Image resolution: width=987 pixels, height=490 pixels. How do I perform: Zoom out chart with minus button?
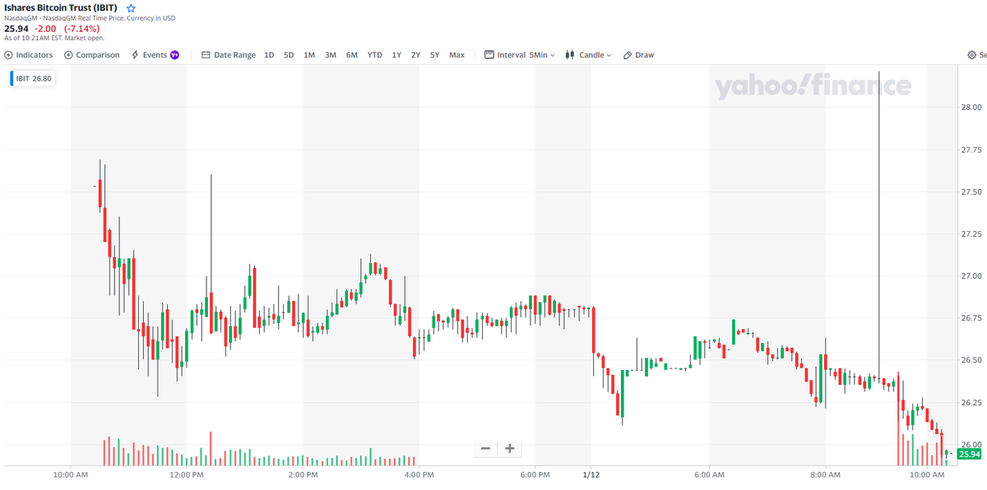[485, 448]
